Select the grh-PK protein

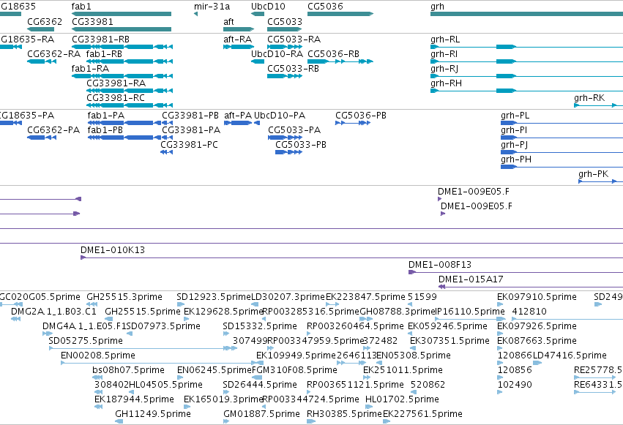(x=601, y=181)
